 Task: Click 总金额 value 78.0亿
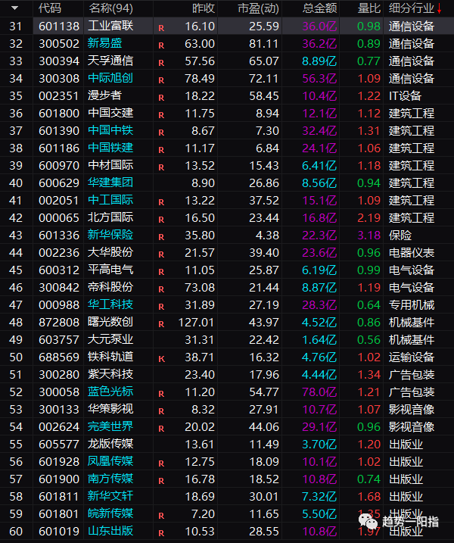[319, 392]
